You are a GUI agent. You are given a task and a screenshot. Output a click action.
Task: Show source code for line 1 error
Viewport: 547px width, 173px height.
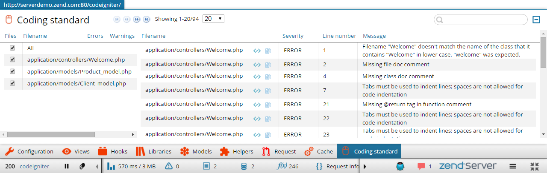[257, 51]
